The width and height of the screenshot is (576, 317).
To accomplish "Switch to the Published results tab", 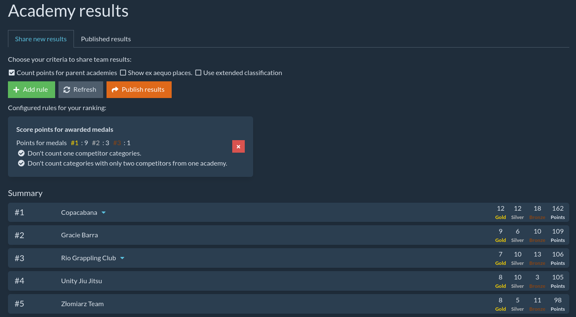I will click(x=106, y=39).
